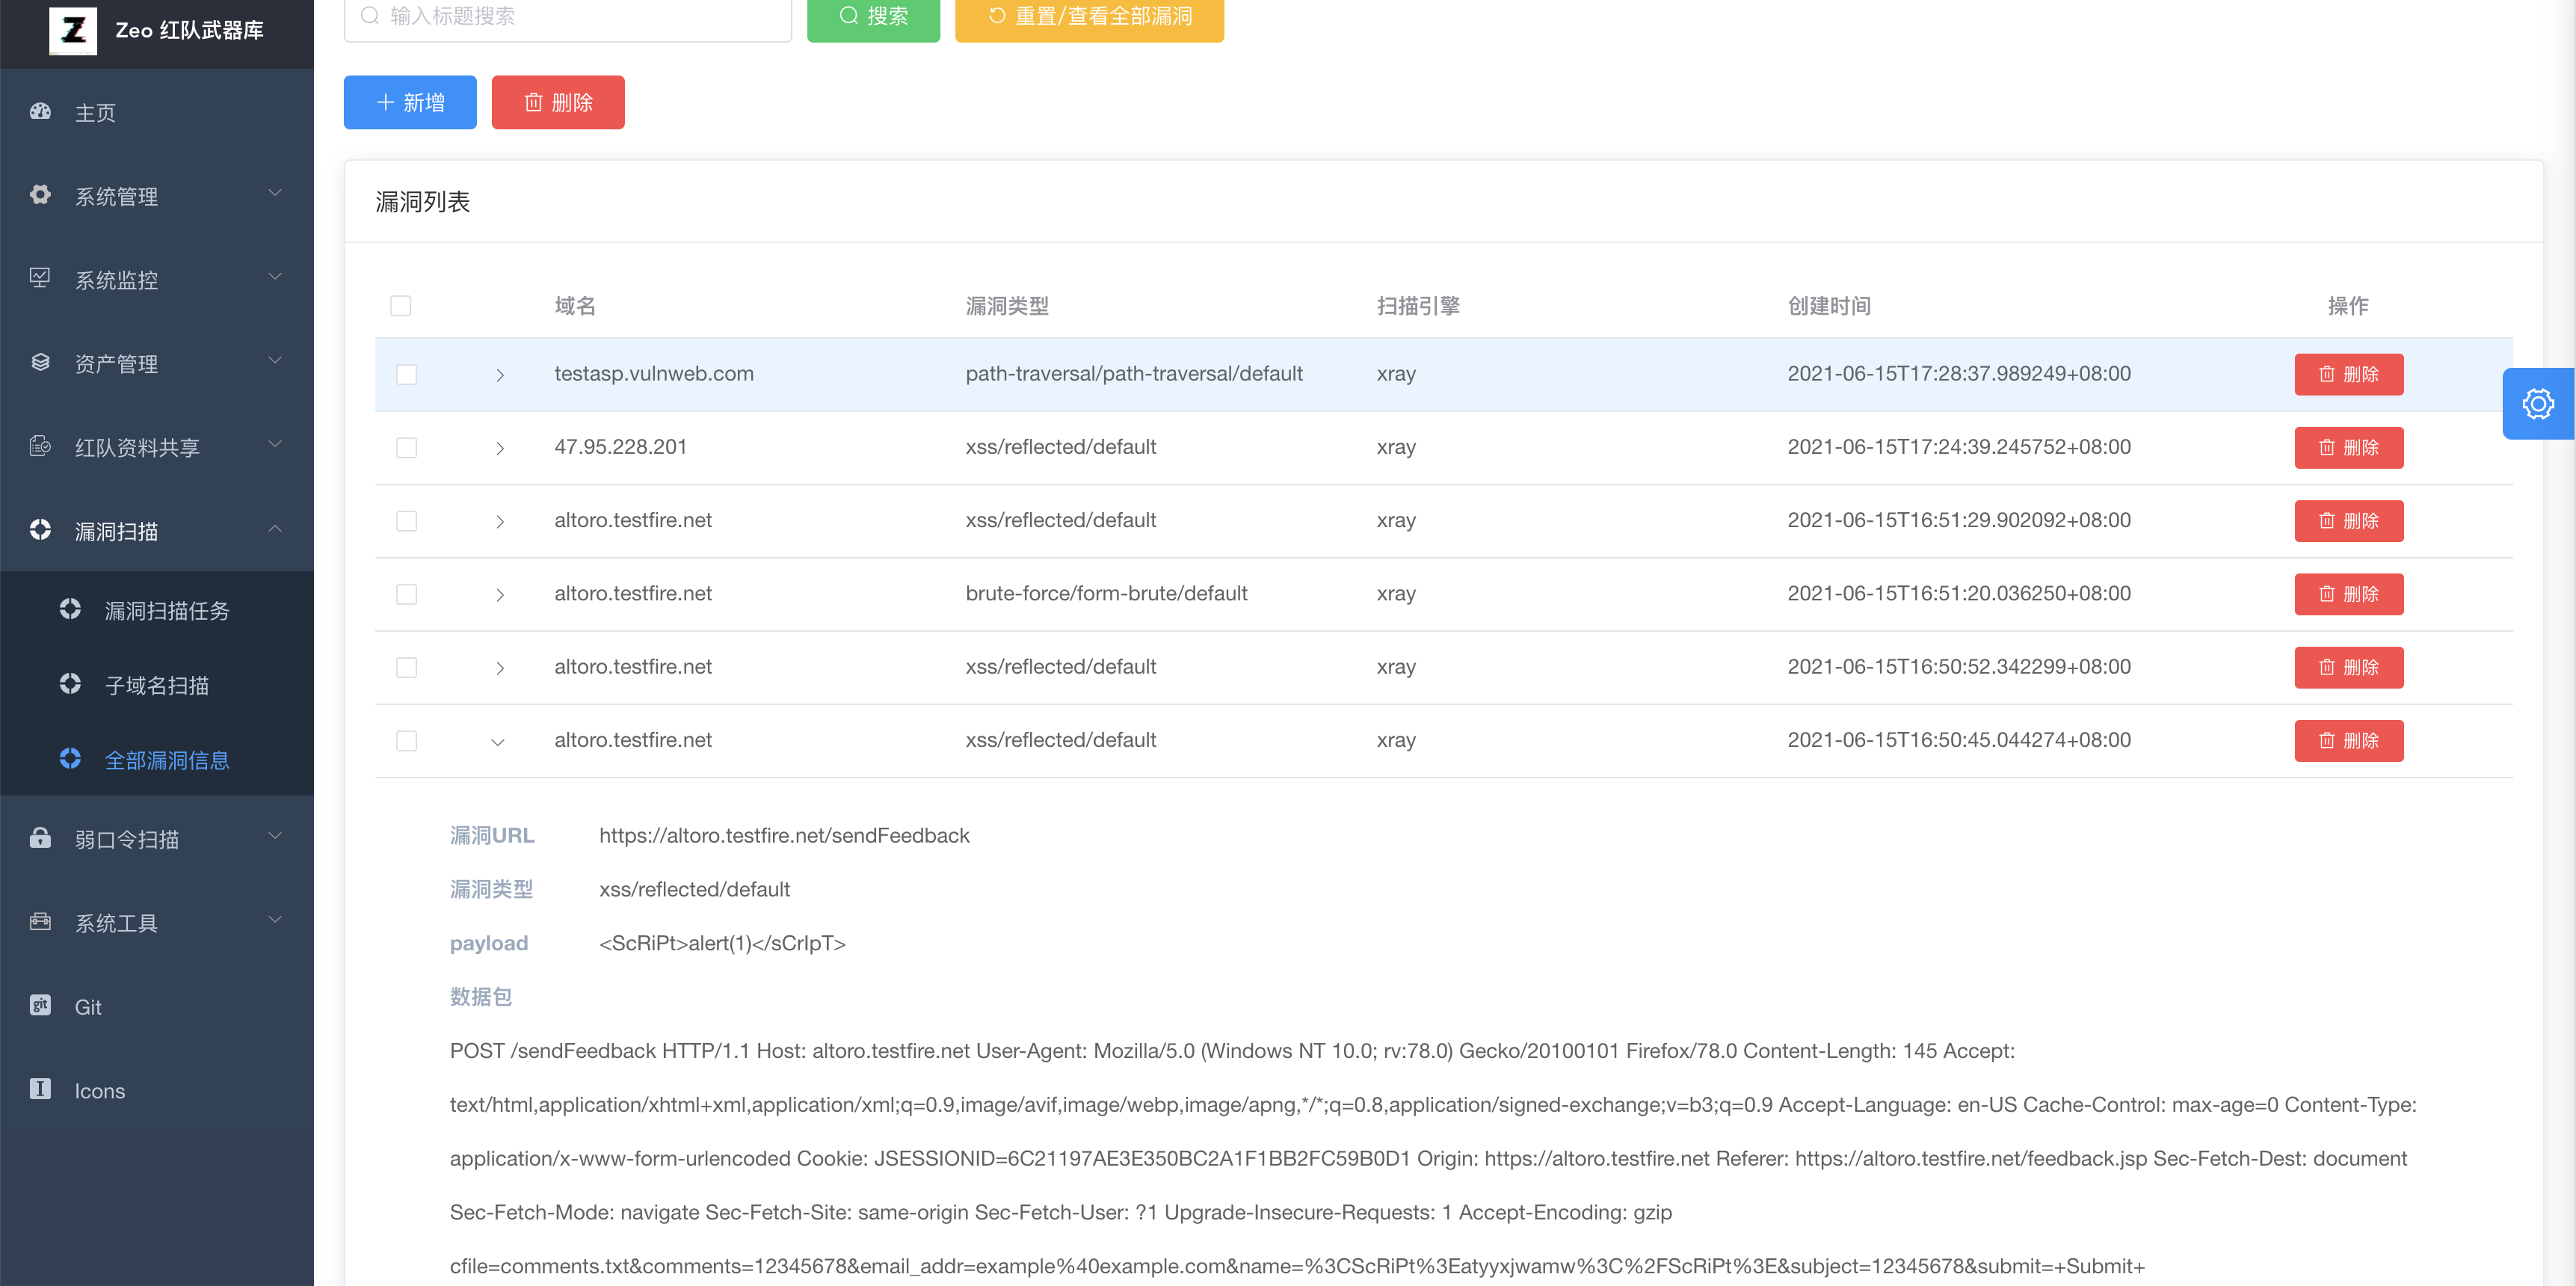Click the Icons menu icon in the sidebar
Viewport: 2576px width, 1286px height.
[40, 1089]
